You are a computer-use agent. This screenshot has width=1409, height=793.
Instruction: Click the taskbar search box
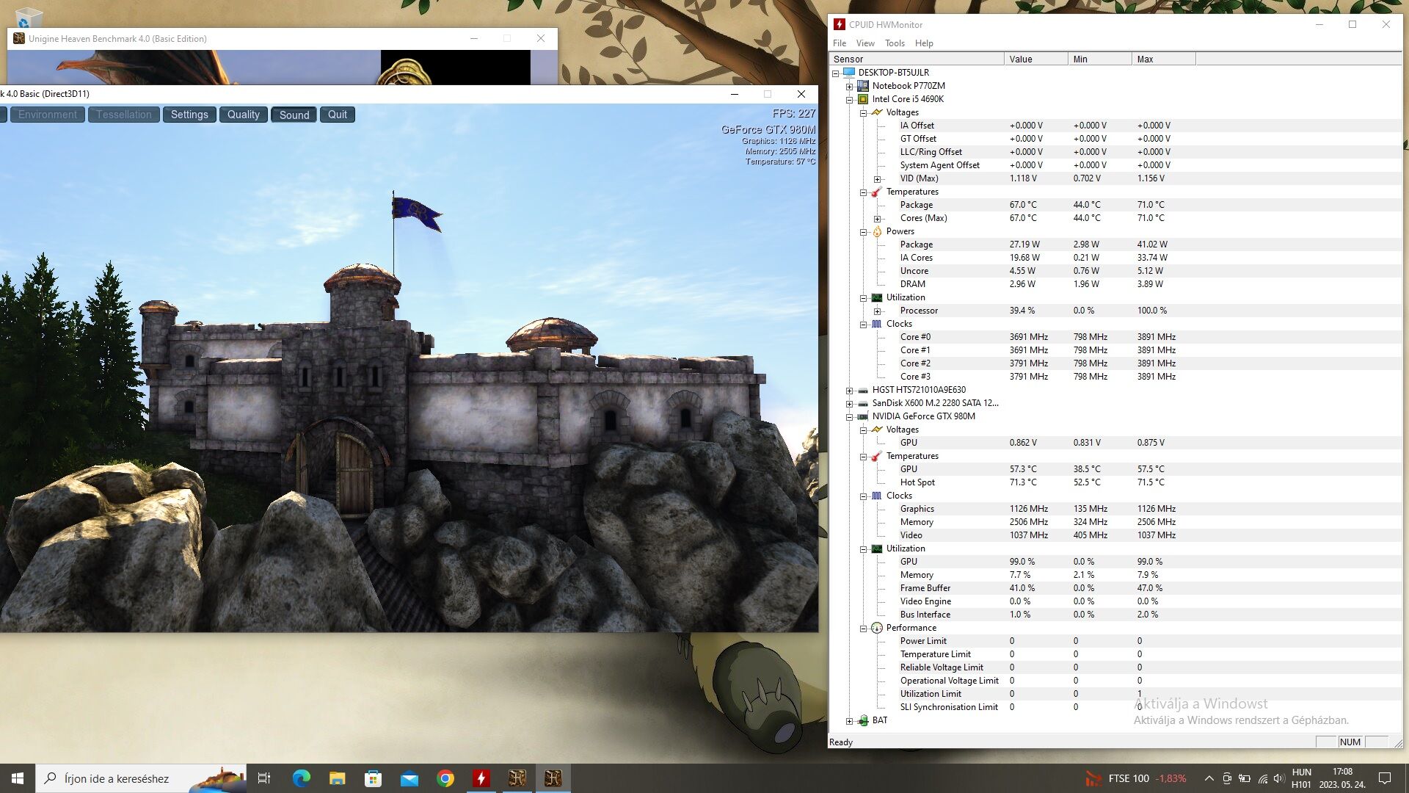(141, 778)
